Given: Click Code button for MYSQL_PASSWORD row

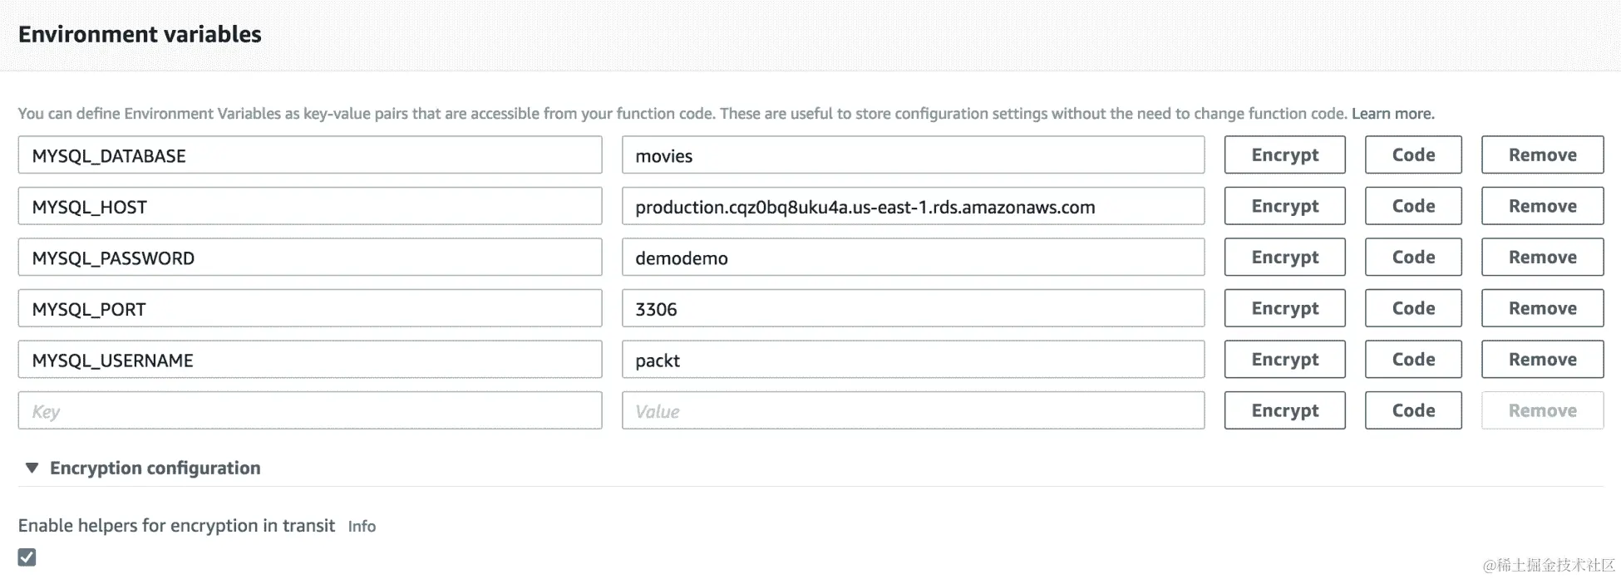Looking at the screenshot, I should point(1412,258).
